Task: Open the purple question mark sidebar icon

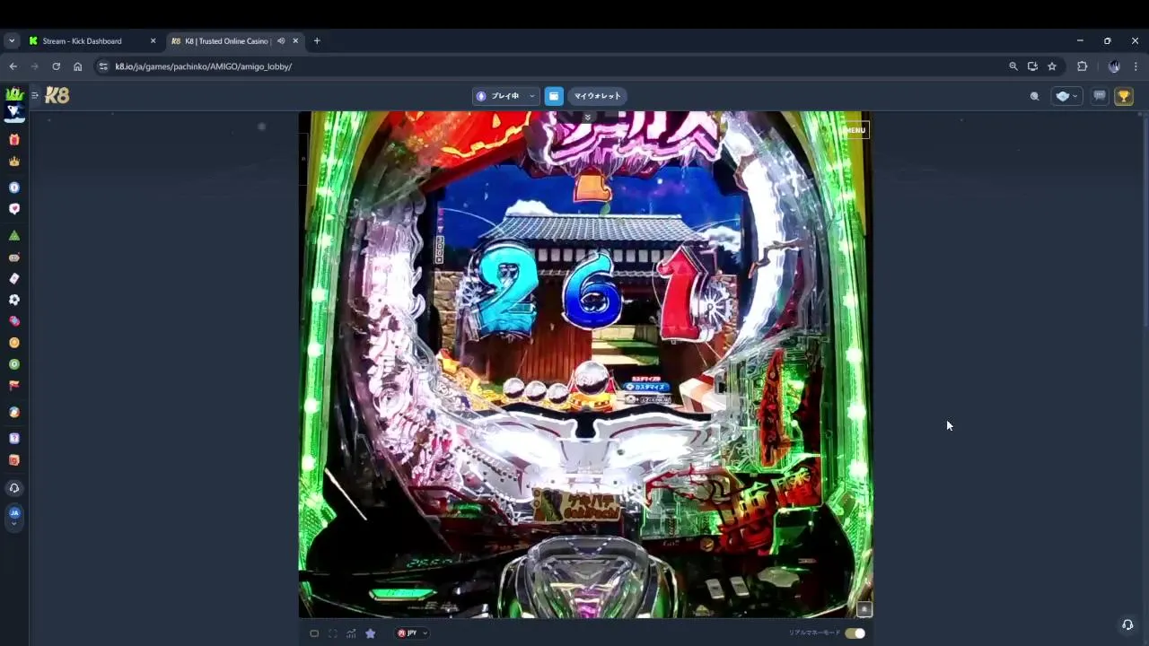Action: coord(13,439)
